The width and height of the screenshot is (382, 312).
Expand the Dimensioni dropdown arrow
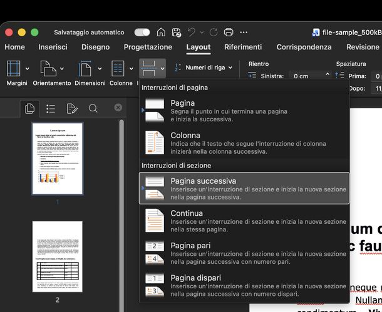point(100,69)
